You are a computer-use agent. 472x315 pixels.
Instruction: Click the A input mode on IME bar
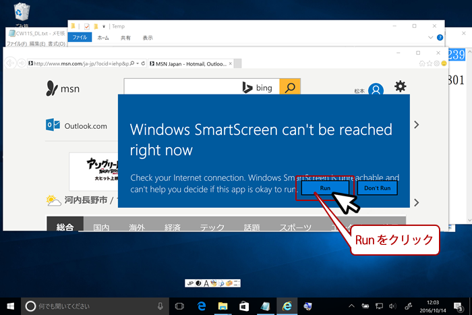click(x=206, y=283)
